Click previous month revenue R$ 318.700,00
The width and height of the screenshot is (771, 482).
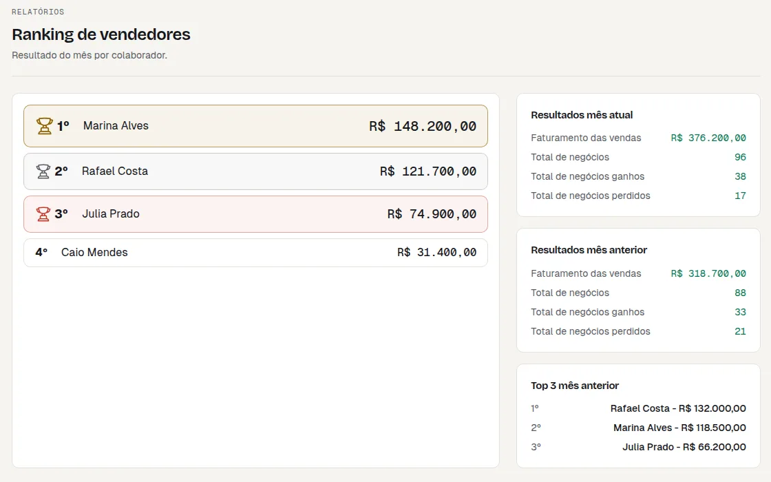click(708, 273)
